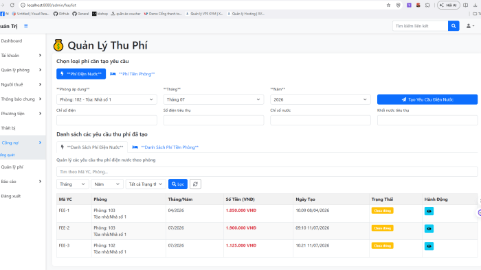Open the Tháng filter dropdown

pos(72,184)
